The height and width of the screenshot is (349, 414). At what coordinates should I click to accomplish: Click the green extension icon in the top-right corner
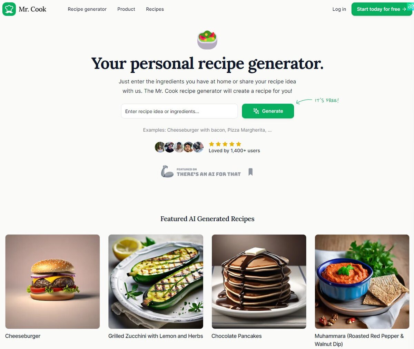click(410, 6)
